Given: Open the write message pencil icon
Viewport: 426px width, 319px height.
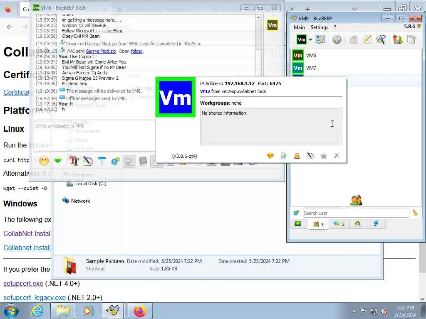Looking at the screenshot, I should point(367,39).
